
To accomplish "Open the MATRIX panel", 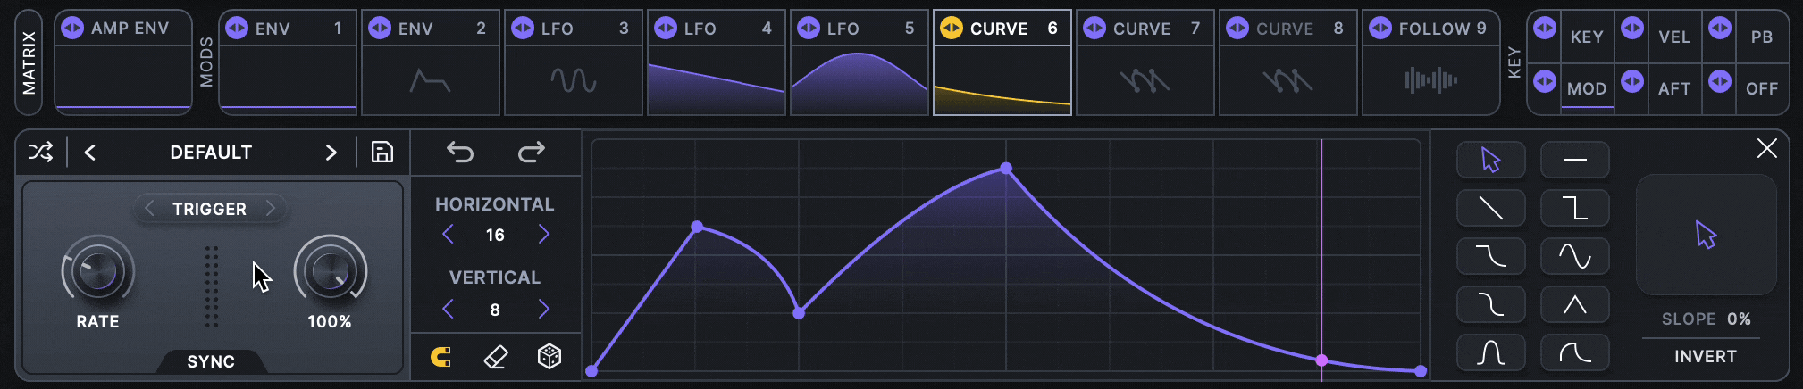I will point(29,62).
